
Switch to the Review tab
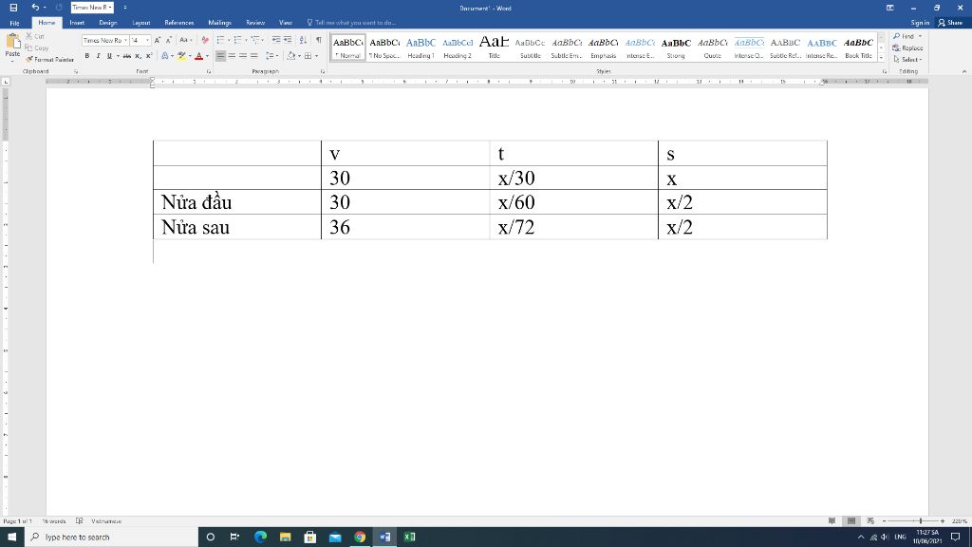[255, 23]
